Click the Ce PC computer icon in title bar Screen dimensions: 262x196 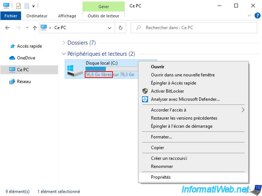(x=6, y=6)
